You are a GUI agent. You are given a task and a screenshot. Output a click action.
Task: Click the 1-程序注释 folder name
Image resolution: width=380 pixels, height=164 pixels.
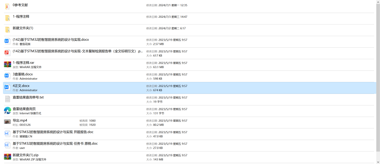tap(21, 17)
